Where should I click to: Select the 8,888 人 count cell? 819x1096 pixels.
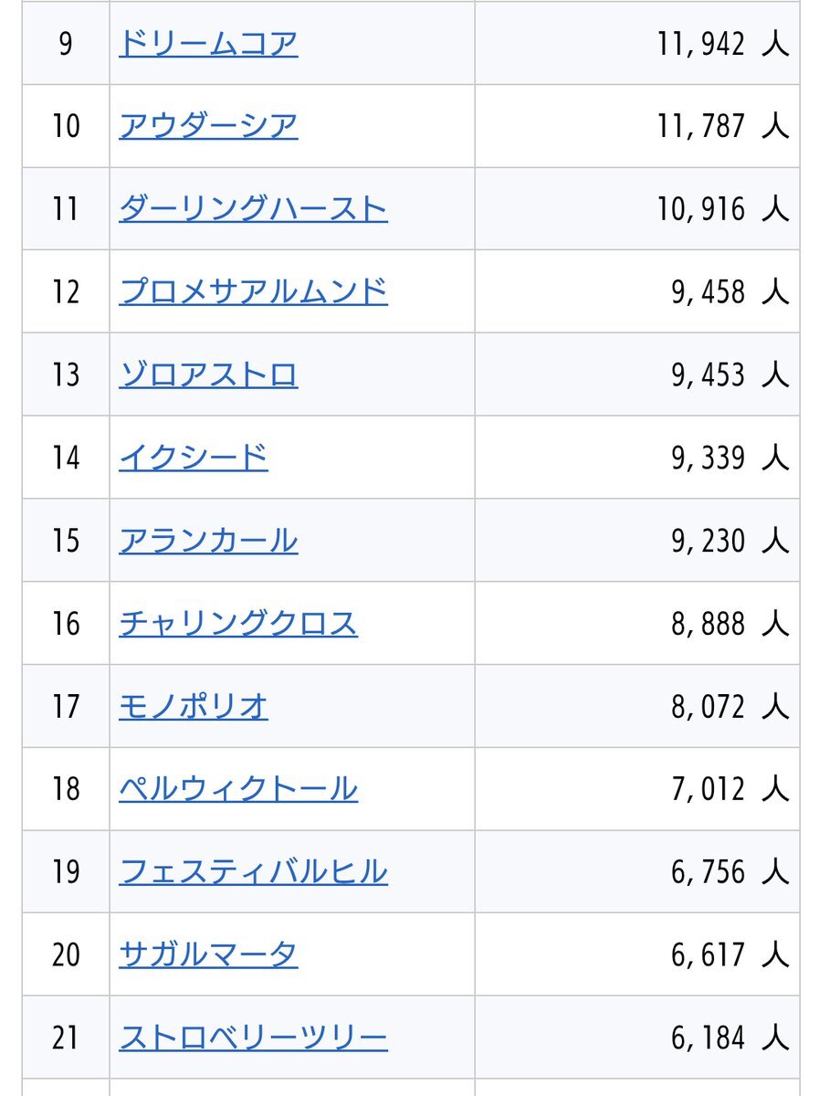[x=637, y=624]
